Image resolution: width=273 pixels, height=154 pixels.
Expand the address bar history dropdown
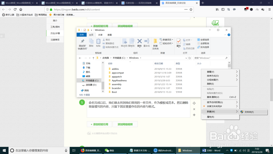(x=186, y=58)
